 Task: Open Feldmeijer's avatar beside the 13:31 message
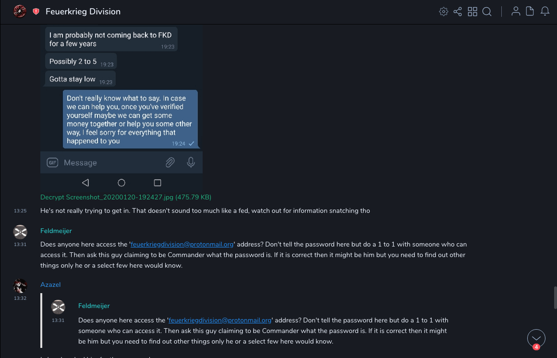tap(20, 232)
